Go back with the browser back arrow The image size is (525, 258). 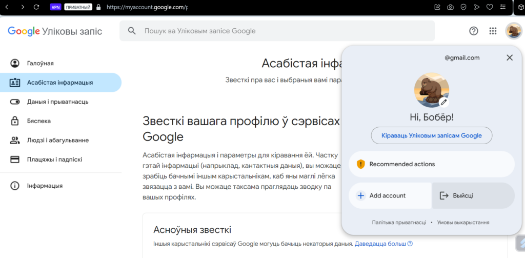7,7
